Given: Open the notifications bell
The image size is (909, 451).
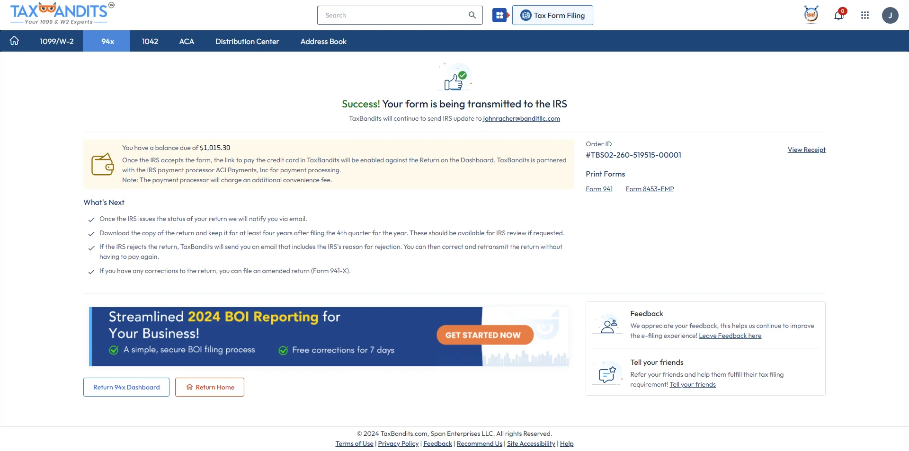Looking at the screenshot, I should [839, 15].
